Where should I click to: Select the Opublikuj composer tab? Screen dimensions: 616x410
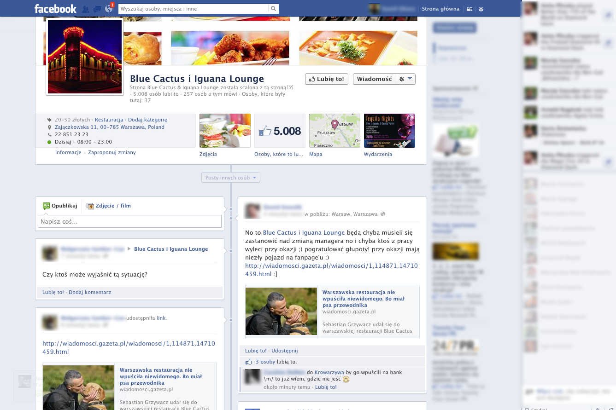[x=60, y=206]
